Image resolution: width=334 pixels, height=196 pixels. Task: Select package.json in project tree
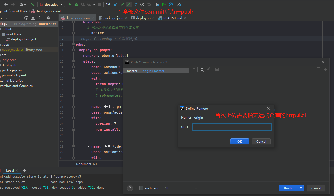tap(12, 70)
